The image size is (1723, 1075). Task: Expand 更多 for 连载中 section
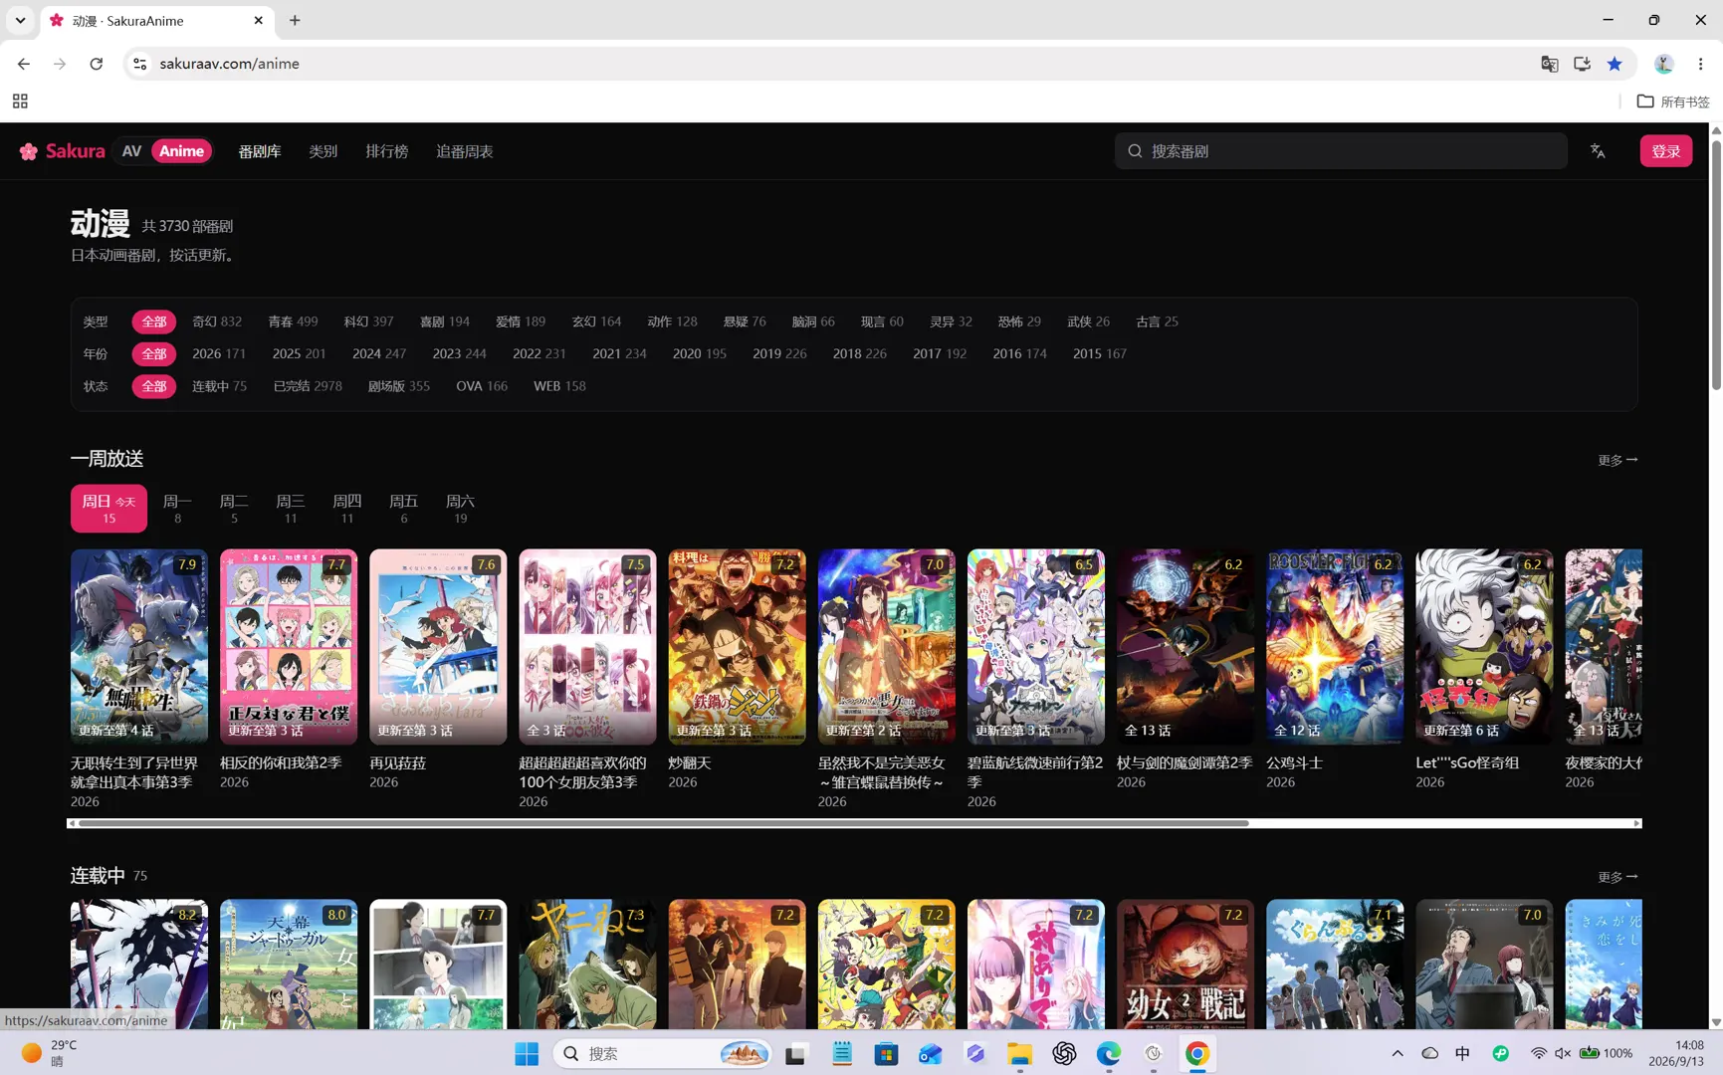(x=1617, y=877)
